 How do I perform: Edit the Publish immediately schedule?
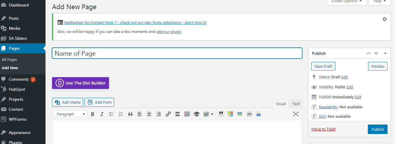(x=358, y=97)
